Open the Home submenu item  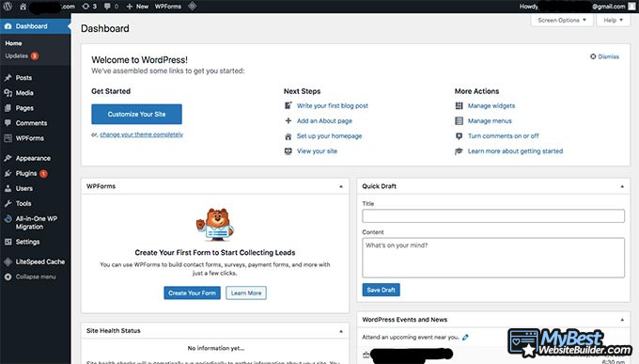pyautogui.click(x=13, y=43)
